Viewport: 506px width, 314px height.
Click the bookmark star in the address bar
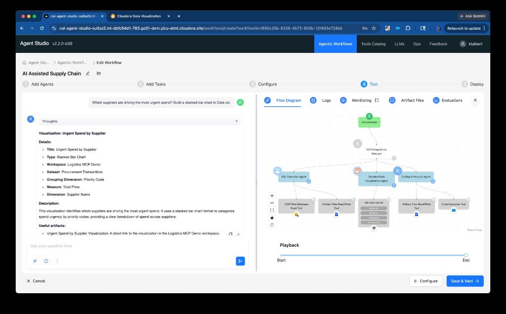(374, 28)
